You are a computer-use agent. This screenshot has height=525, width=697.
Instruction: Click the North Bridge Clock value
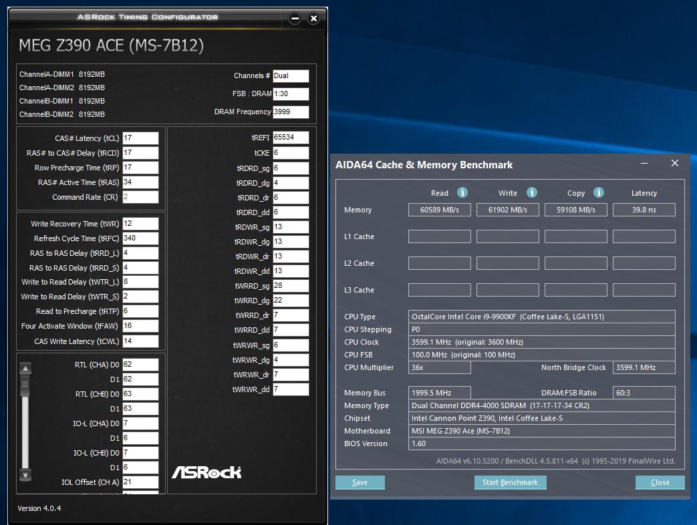coord(644,367)
